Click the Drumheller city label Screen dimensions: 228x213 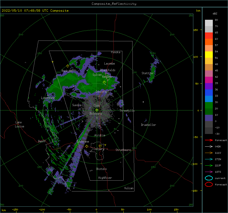148,125
